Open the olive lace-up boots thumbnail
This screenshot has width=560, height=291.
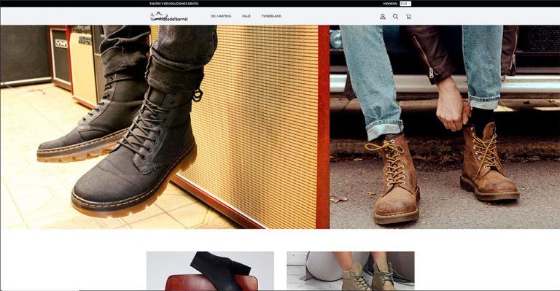click(350, 271)
